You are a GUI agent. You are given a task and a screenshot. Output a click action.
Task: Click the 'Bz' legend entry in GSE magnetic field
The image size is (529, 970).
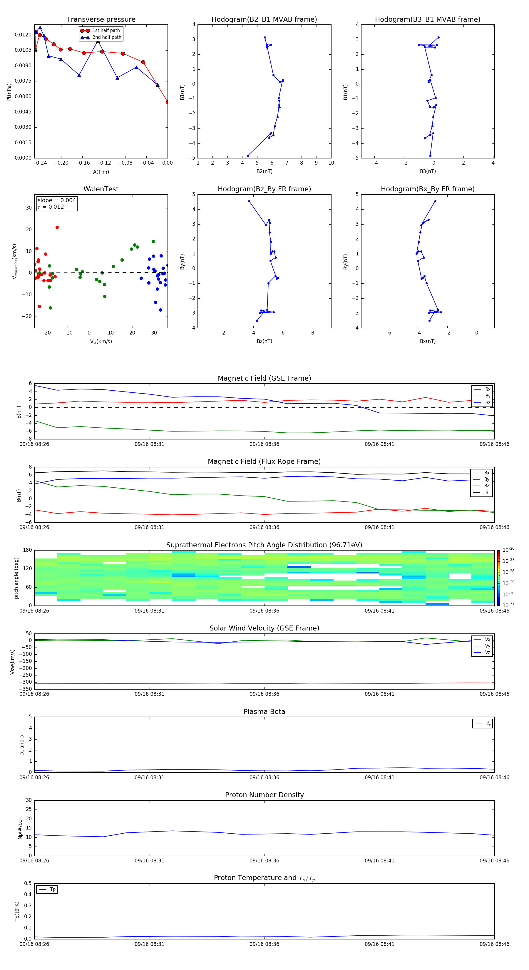point(482,402)
